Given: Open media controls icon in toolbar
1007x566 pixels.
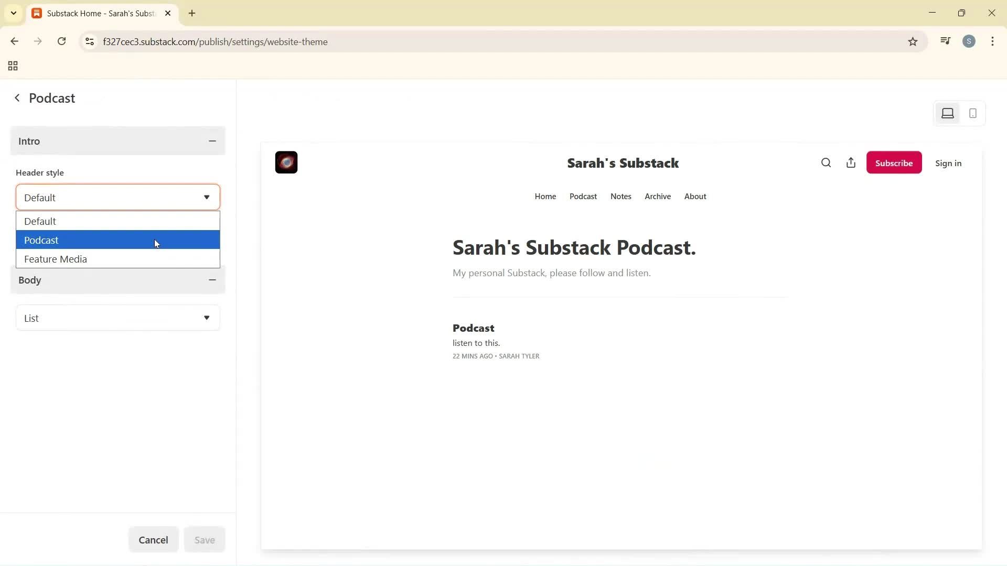Looking at the screenshot, I should [x=945, y=41].
